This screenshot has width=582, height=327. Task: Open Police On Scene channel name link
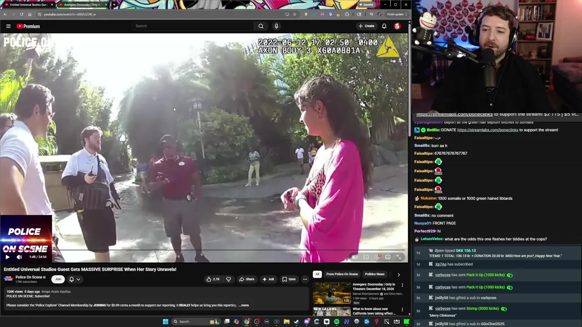tap(29, 277)
